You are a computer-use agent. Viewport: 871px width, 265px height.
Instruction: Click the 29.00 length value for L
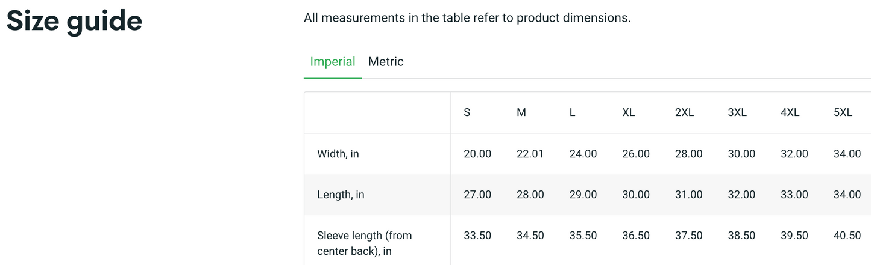[x=583, y=195]
